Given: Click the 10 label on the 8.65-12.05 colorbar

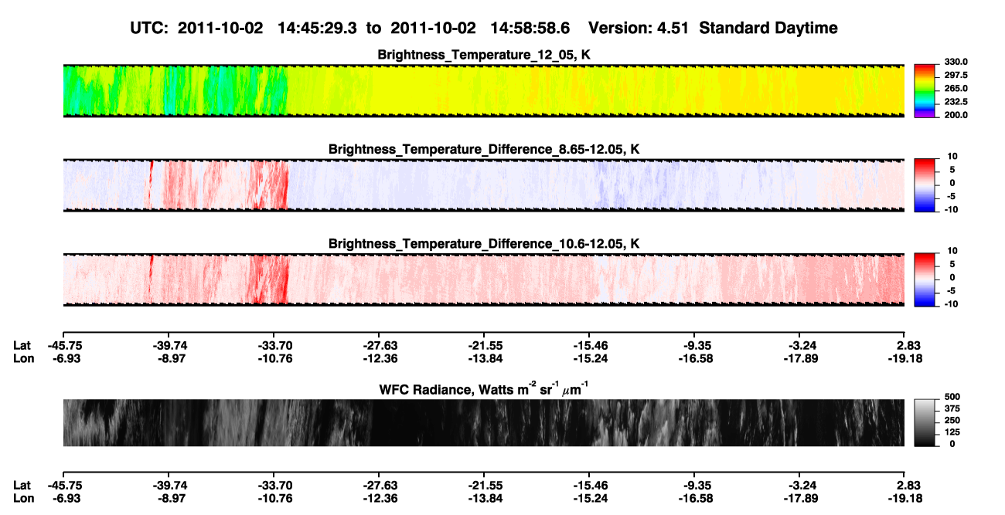Looking at the screenshot, I should click(952, 156).
